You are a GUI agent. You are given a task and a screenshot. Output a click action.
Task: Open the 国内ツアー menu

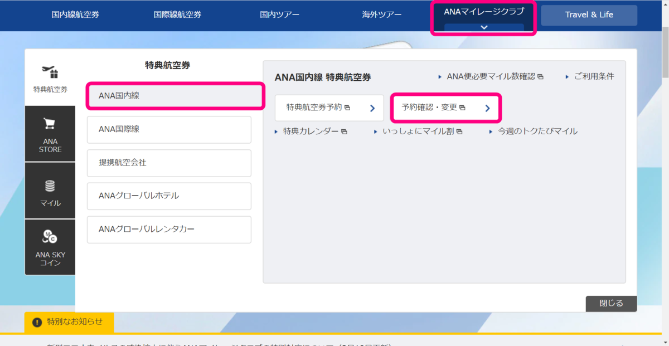(x=279, y=14)
